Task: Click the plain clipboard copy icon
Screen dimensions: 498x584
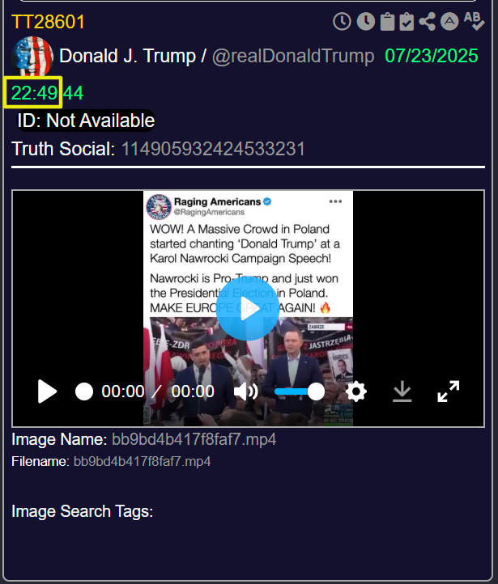Action: click(x=387, y=22)
